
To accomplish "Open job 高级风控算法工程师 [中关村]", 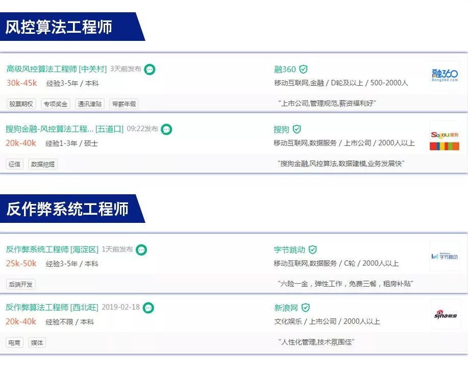I will point(57,69).
